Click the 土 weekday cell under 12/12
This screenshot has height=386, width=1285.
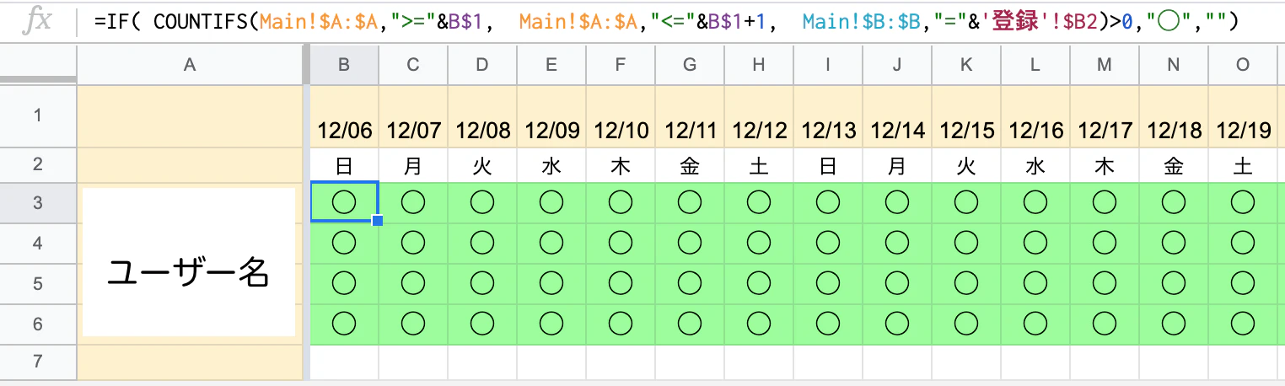[759, 166]
